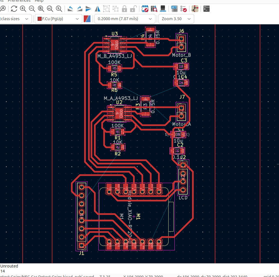The width and height of the screenshot is (279, 277).
Task: Click the red/blue layer pair swatch
Action: [87, 19]
